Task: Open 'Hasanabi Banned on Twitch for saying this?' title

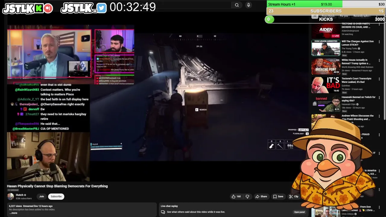Action: click(x=359, y=99)
